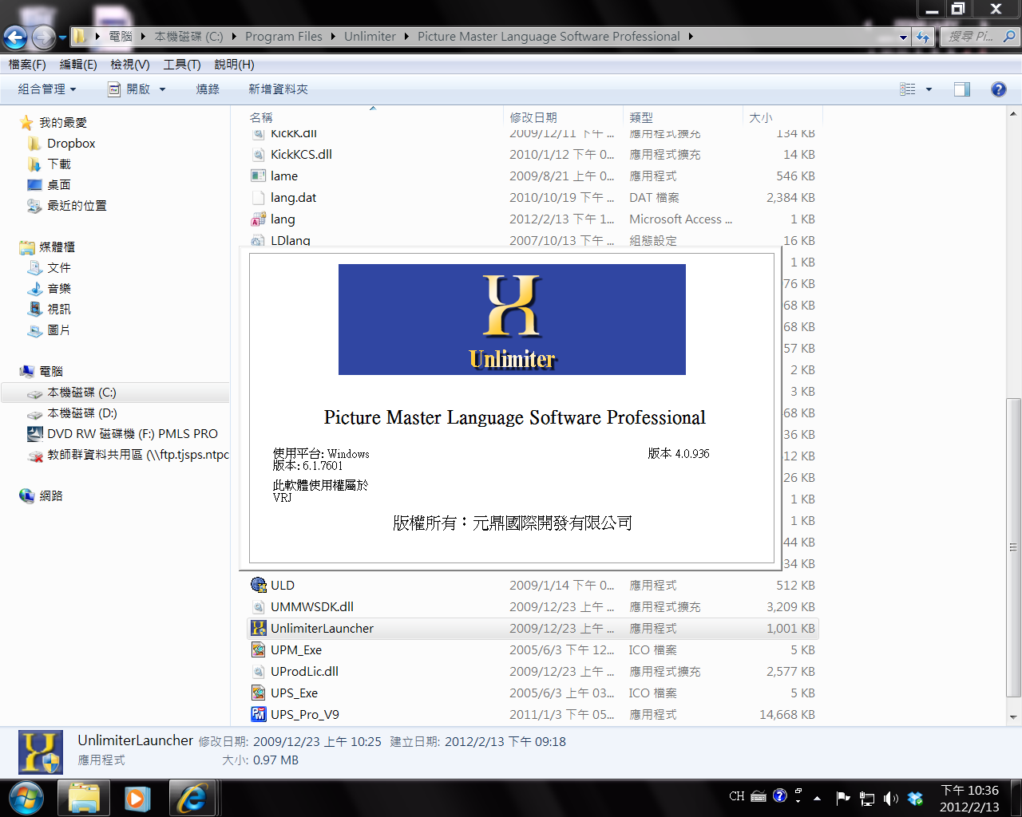This screenshot has height=817, width=1022.
Task: Click the Dropbox icon in system tray
Action: (915, 797)
